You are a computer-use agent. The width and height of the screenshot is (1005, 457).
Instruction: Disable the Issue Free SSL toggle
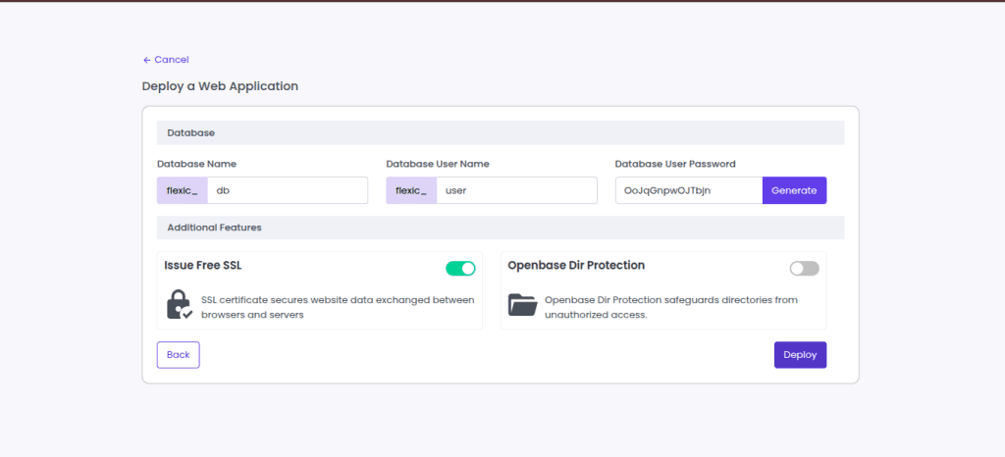460,268
